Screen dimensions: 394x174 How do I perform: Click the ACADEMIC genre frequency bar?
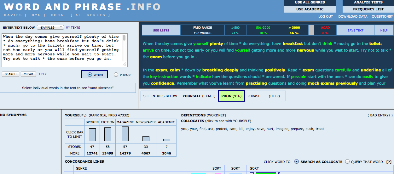point(166,140)
